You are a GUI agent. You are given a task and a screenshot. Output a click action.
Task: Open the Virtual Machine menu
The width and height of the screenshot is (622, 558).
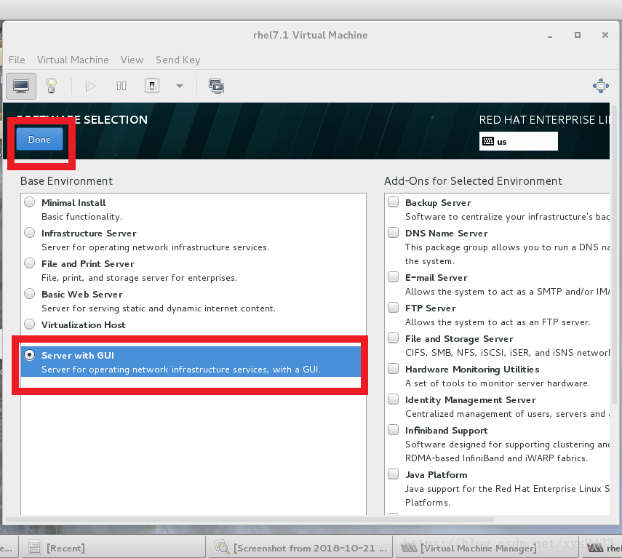tap(73, 60)
